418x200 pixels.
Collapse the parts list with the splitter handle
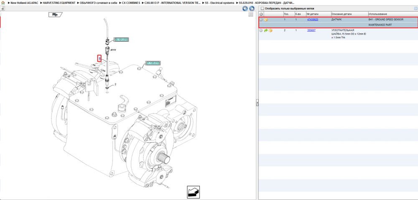(x=257, y=102)
